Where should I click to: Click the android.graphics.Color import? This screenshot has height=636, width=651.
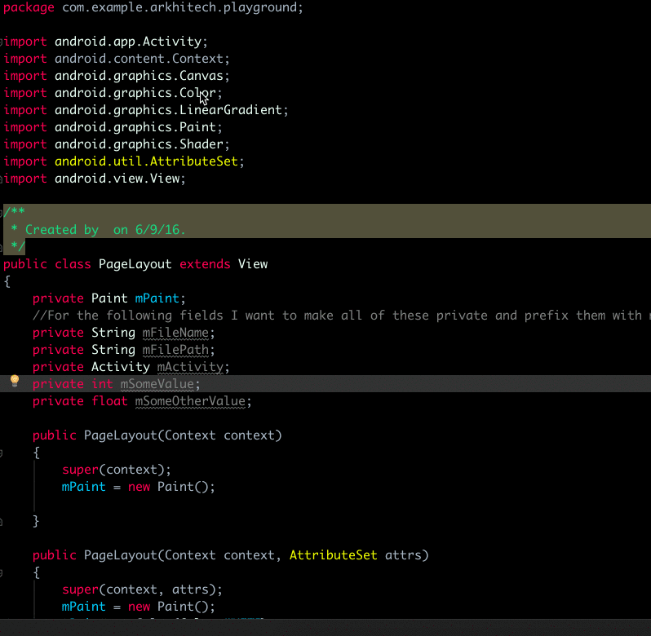pyautogui.click(x=135, y=93)
